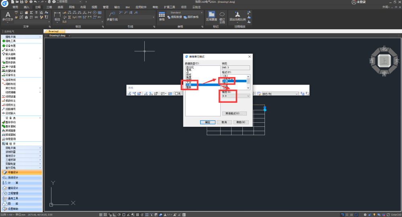The image size is (402, 217).
Task: Click 帮助(H) button in cell format dialog
Action: point(241,122)
